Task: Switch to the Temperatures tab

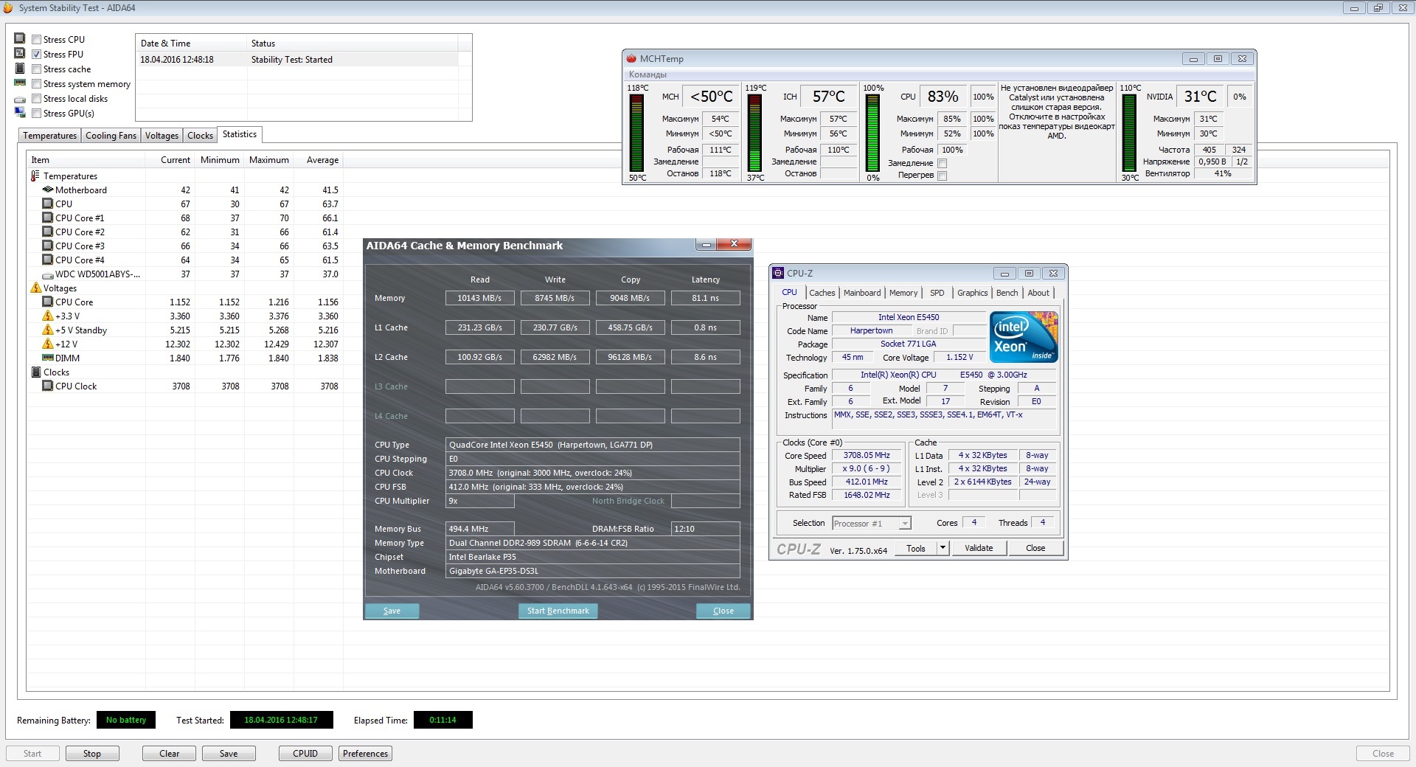Action: [49, 136]
